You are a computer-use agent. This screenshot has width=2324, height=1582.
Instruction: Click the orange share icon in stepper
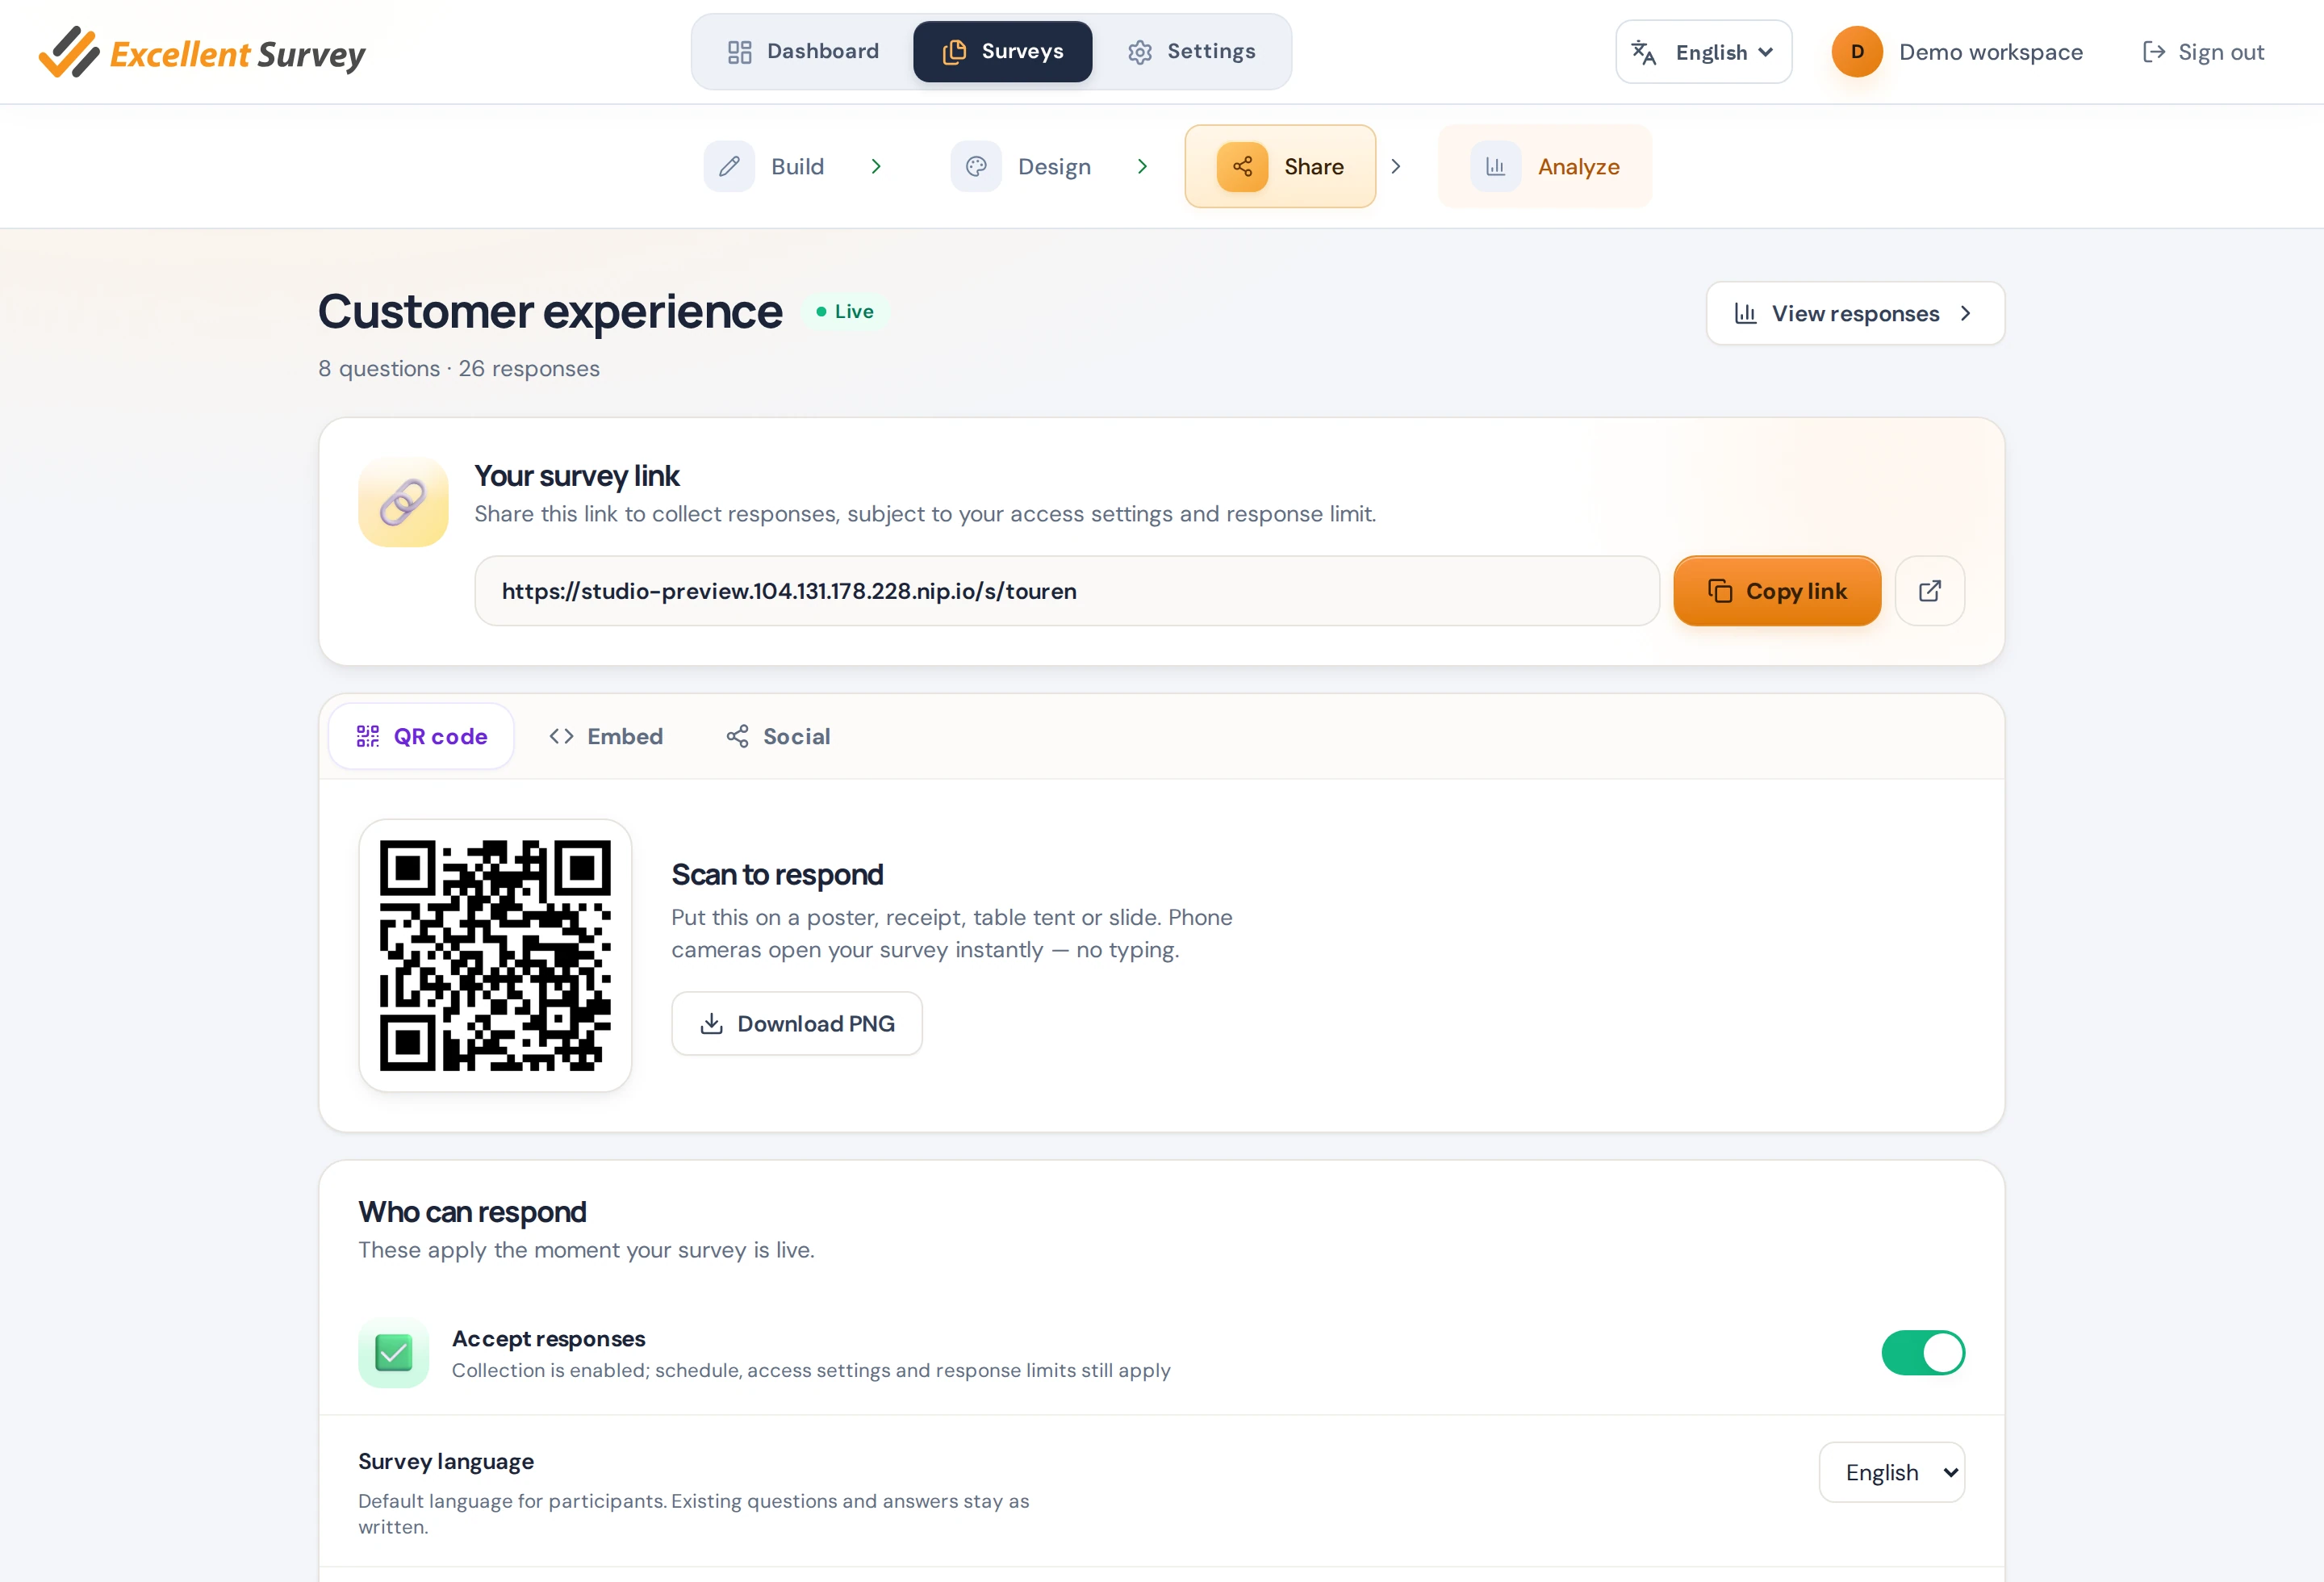coord(1242,166)
